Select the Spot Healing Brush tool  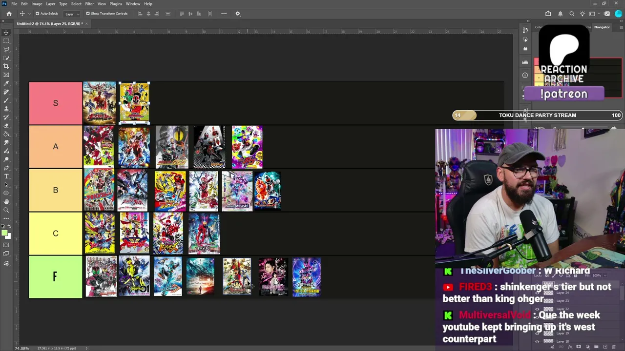point(6,92)
